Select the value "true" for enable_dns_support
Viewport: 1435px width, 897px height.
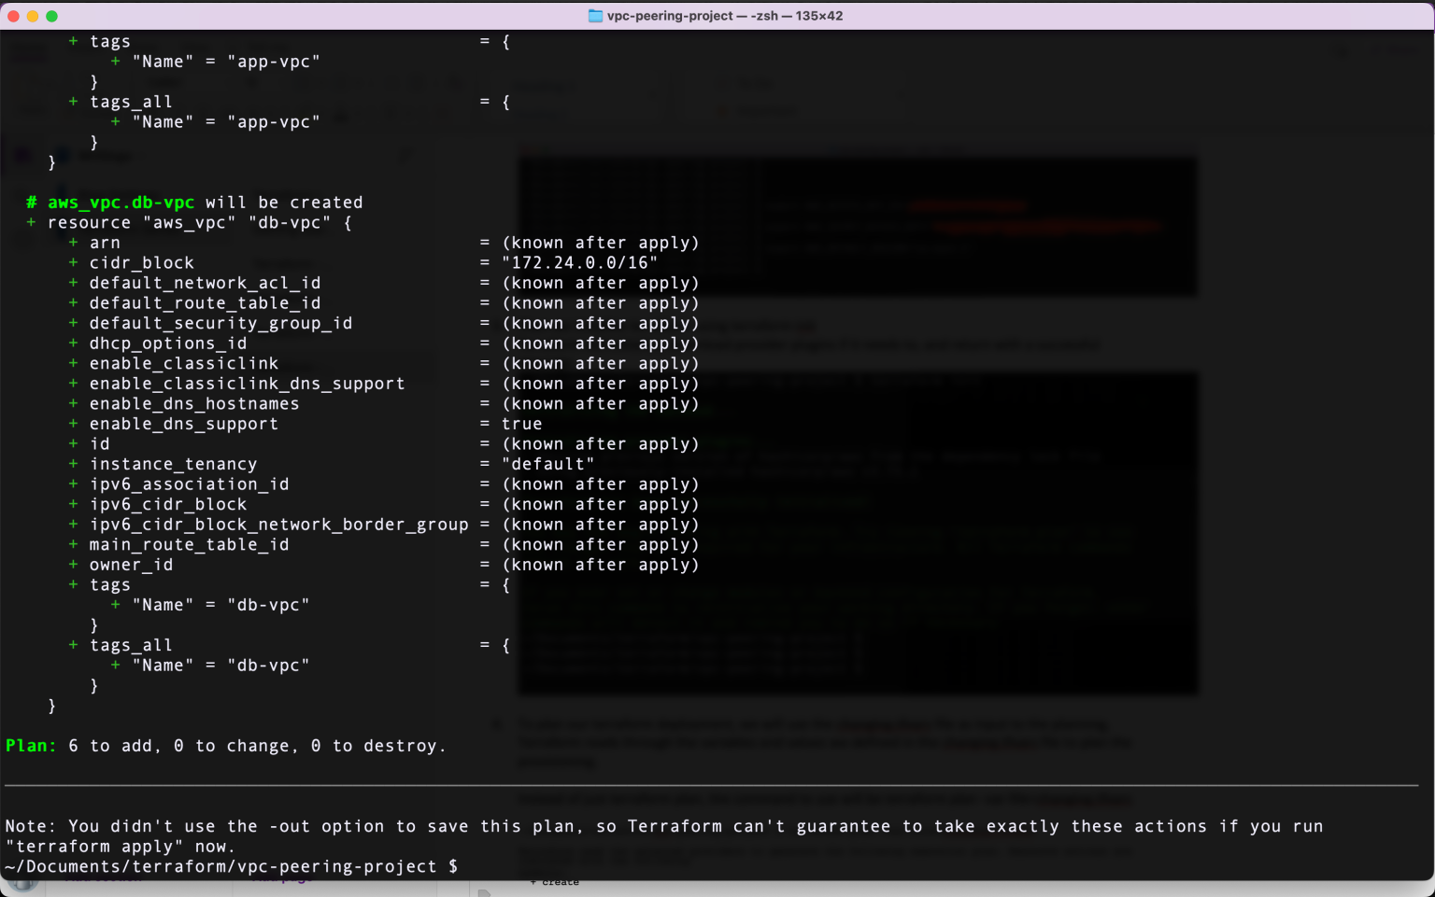521,424
